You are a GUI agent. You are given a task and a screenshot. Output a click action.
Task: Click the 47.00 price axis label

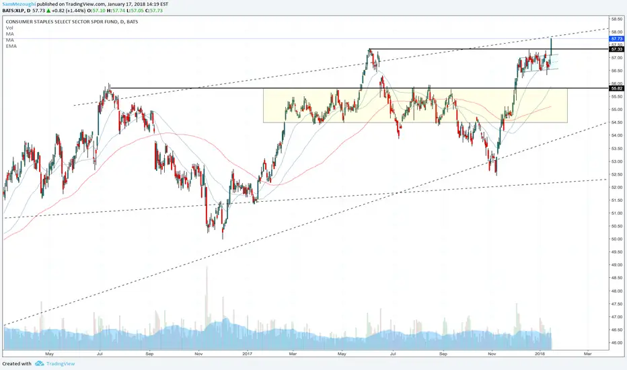(x=617, y=317)
